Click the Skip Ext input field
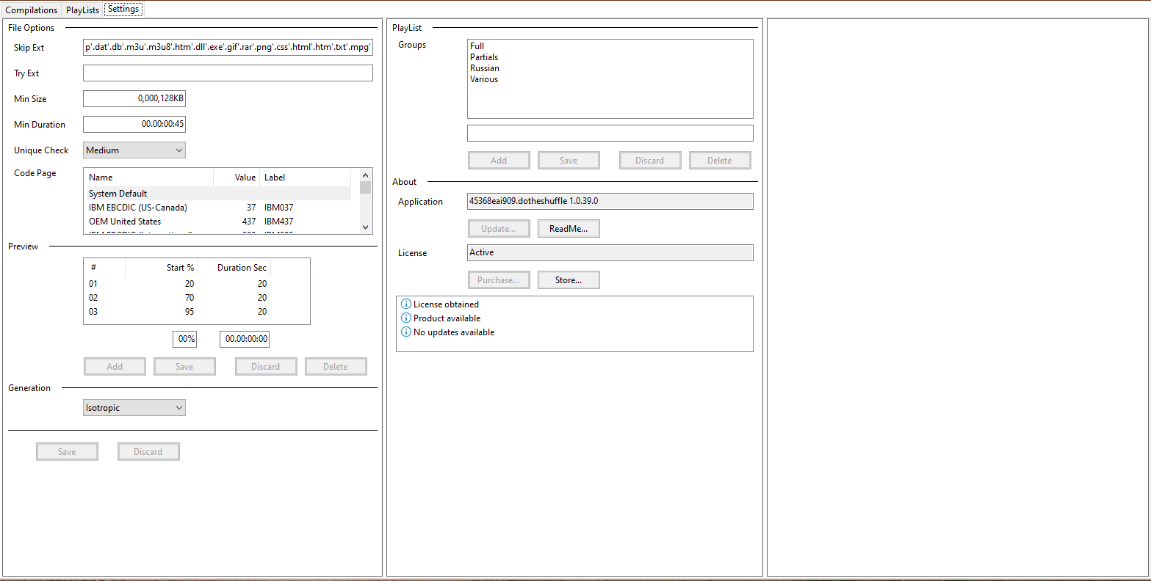Viewport: 1151px width, 581px height. [x=228, y=48]
